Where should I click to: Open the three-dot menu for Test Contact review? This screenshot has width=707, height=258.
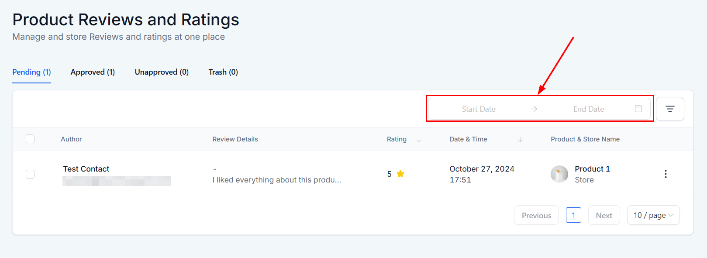point(666,174)
